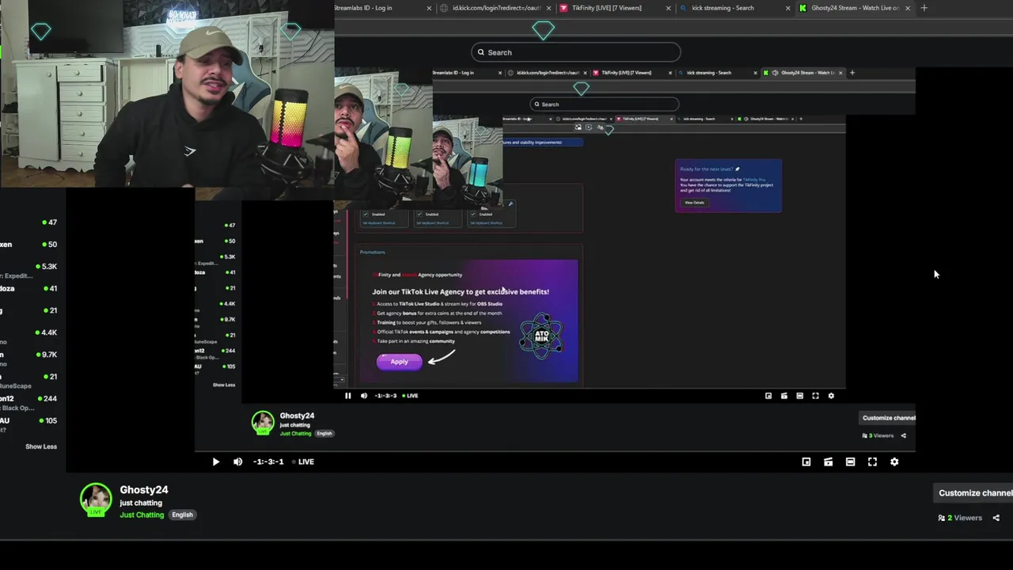Open picture-in-picture in the outer player
Viewport: 1013px width, 570px height.
(x=806, y=462)
